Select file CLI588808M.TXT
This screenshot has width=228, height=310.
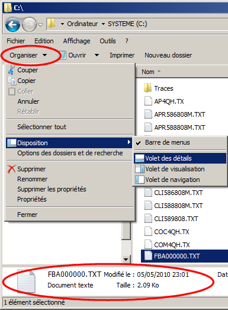coord(178,206)
